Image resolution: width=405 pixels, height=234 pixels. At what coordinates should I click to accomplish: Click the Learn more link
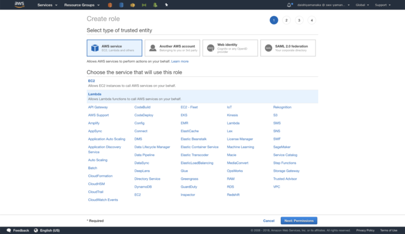tap(180, 61)
